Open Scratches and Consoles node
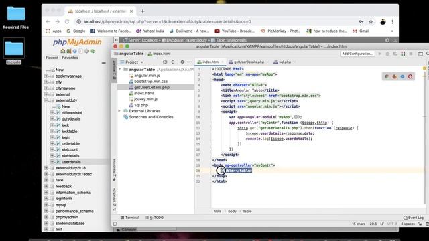This screenshot has width=429, height=241. coord(151,117)
